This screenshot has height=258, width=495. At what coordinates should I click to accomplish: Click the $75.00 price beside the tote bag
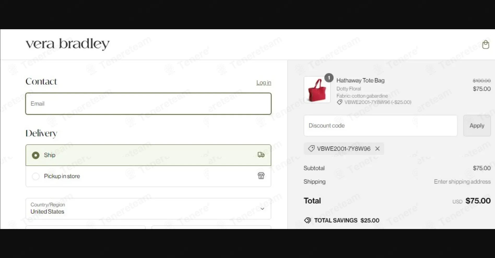pyautogui.click(x=482, y=89)
